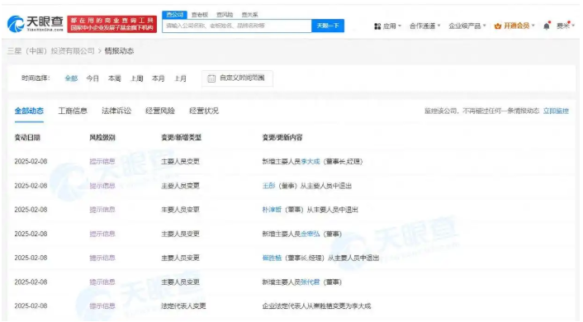Click the 法定代表人变更 type cell
Image resolution: width=583 pixels, height=322 pixels.
tap(183, 306)
